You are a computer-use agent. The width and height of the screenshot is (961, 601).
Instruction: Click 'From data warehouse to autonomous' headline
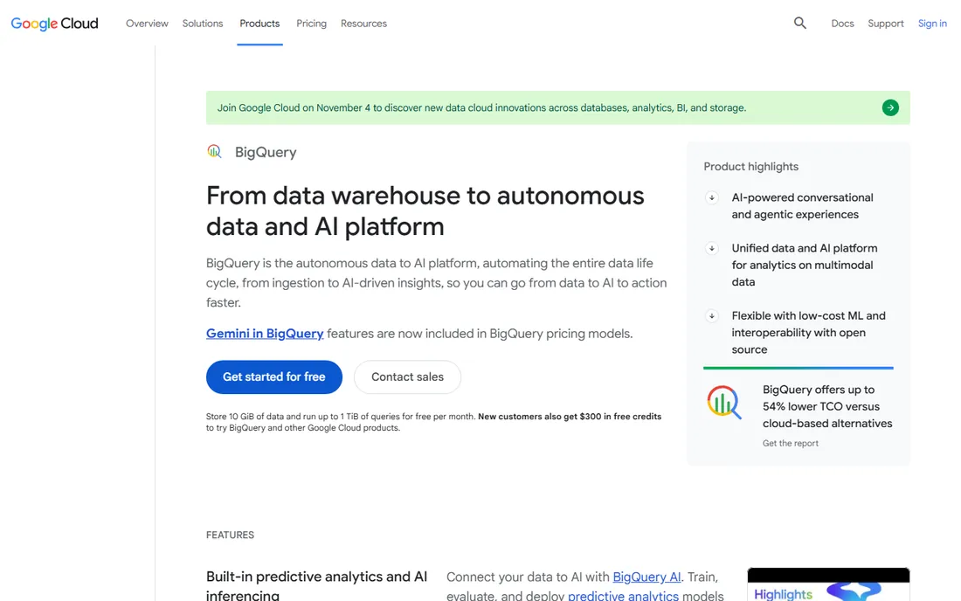425,211
